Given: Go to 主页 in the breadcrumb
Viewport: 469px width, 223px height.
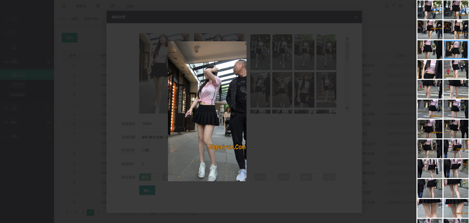Looking at the screenshot, I should point(61,19).
